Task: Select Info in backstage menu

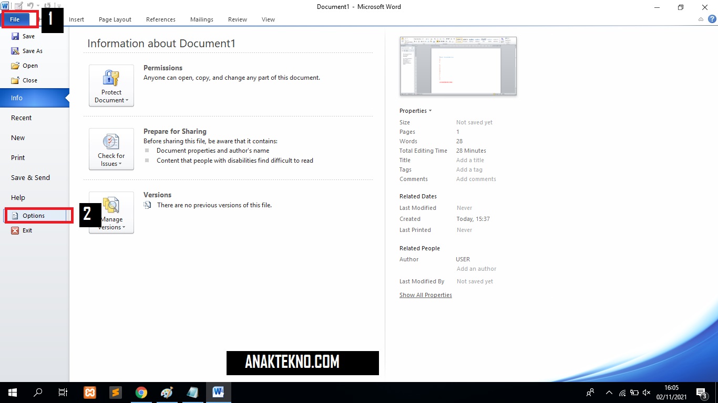Action: click(x=34, y=98)
